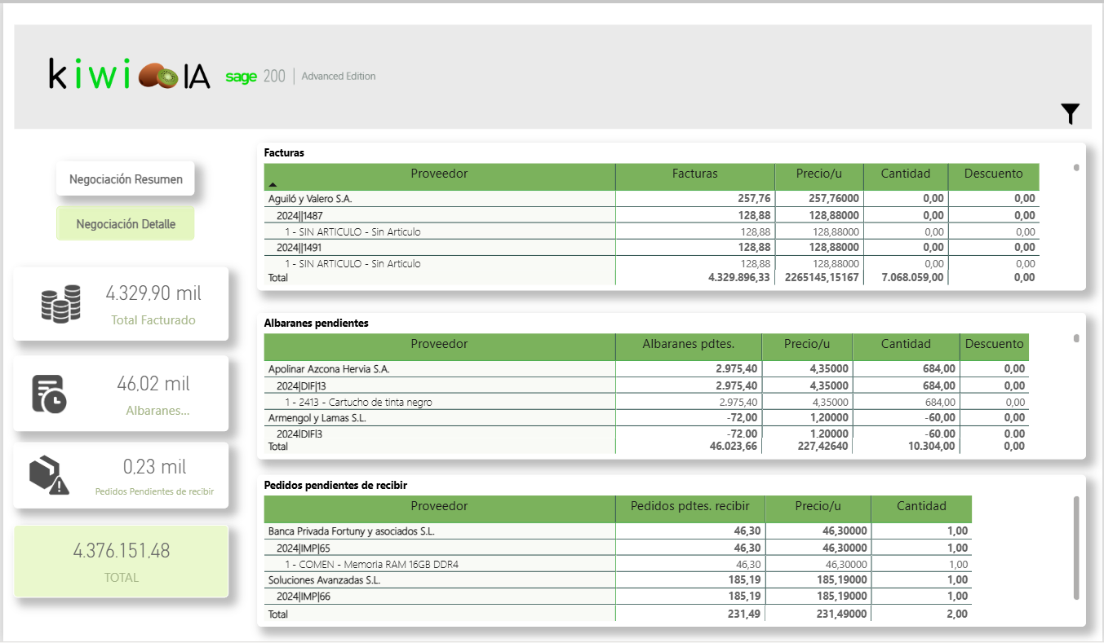Screen dimensions: 1104x643
Task: Open the filter funnel icon
Action: pyautogui.click(x=1070, y=114)
